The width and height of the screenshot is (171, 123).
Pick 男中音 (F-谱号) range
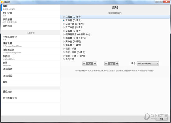[64, 42]
